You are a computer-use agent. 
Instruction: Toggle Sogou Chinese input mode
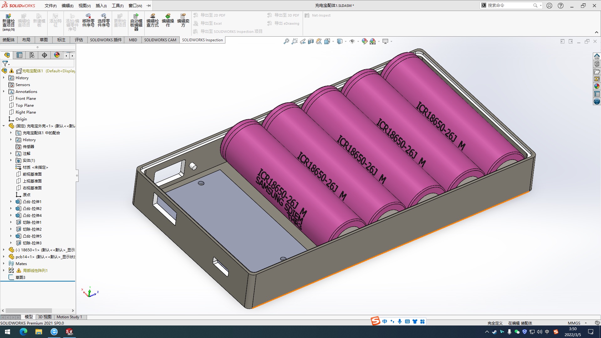pos(385,321)
